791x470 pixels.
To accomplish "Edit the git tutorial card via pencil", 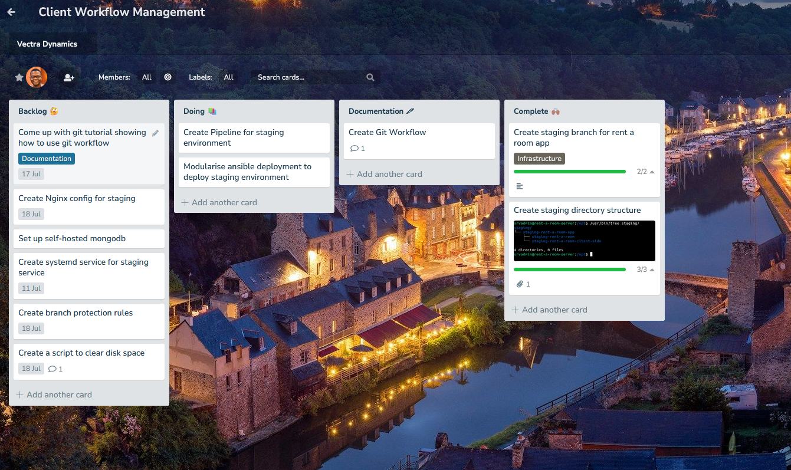I will pos(156,133).
